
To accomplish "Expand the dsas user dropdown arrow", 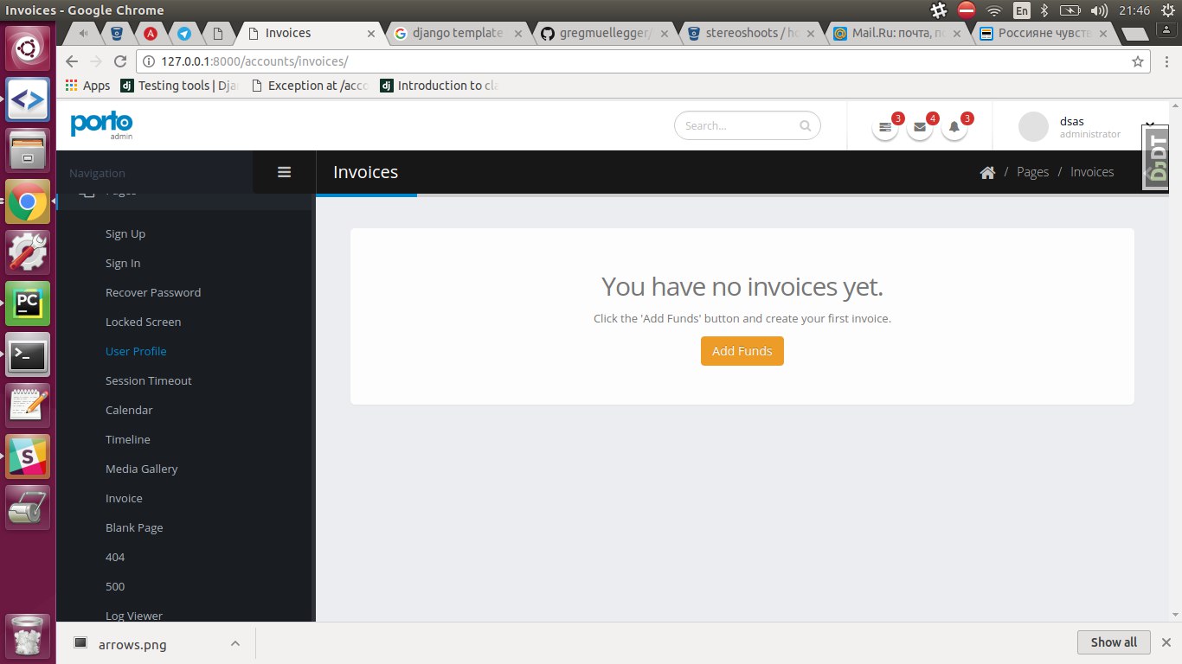I will (x=1150, y=126).
